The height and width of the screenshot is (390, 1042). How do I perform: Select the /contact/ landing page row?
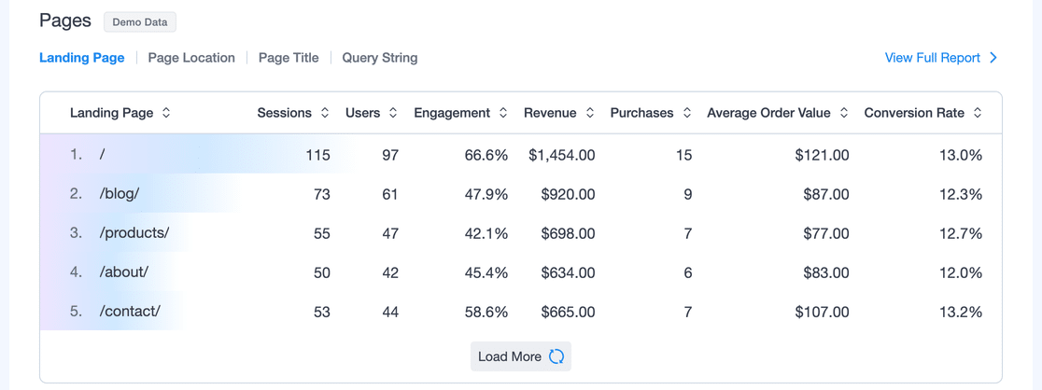click(x=520, y=312)
